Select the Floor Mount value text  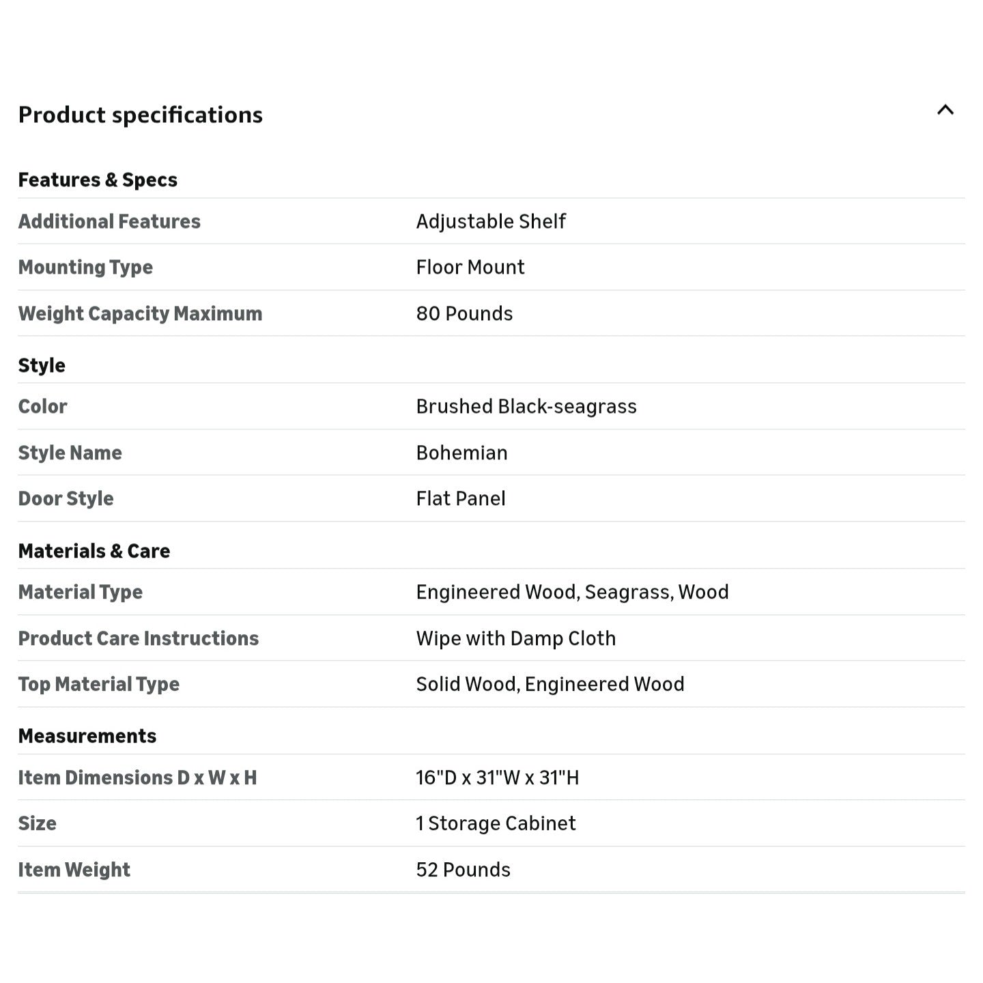click(x=470, y=267)
